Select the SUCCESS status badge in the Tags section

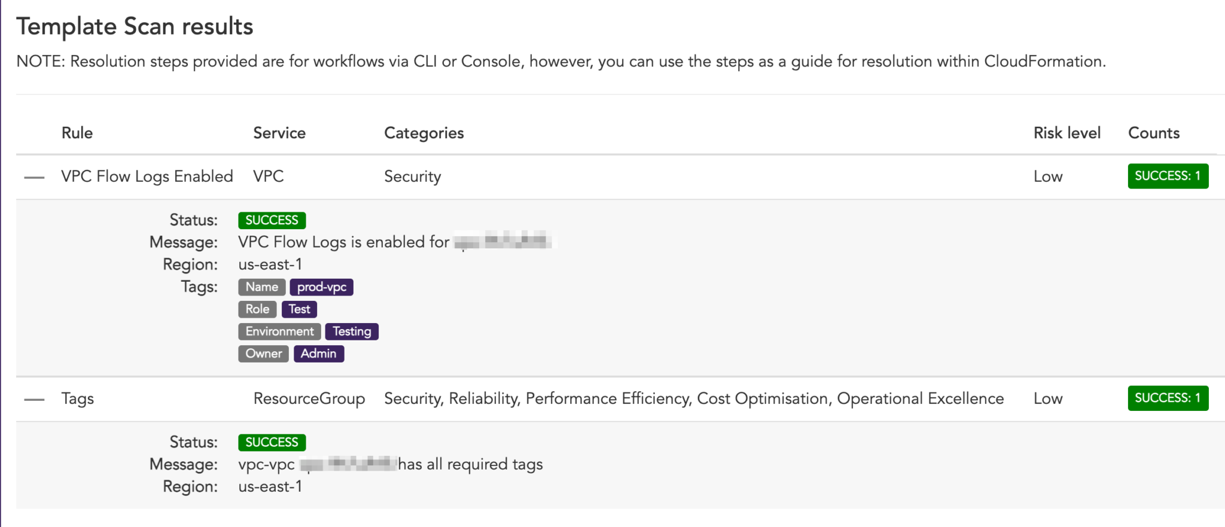pyautogui.click(x=272, y=442)
